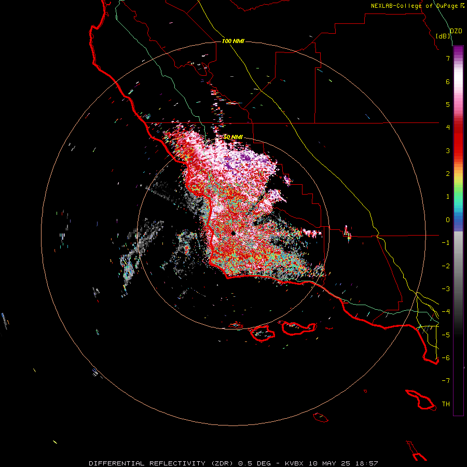Click the DZD legend title
This screenshot has width=467, height=467.
[x=456, y=31]
